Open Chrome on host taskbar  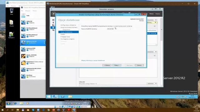[48, 110]
